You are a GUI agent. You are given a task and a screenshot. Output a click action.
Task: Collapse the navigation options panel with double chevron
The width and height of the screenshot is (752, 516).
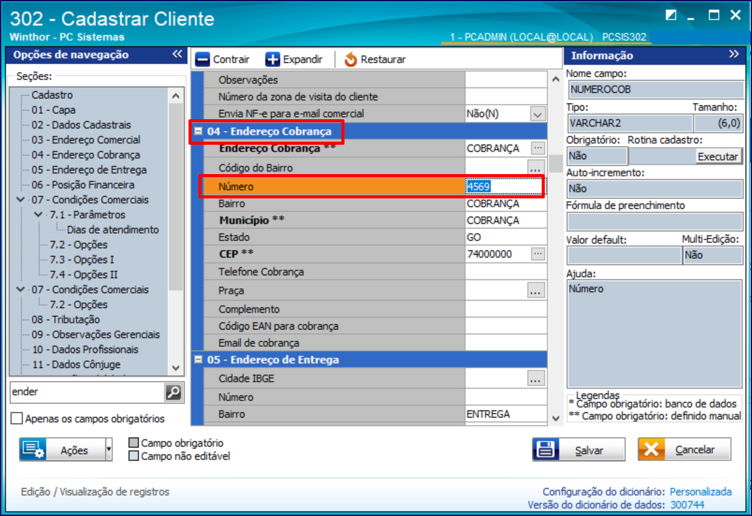pyautogui.click(x=177, y=54)
